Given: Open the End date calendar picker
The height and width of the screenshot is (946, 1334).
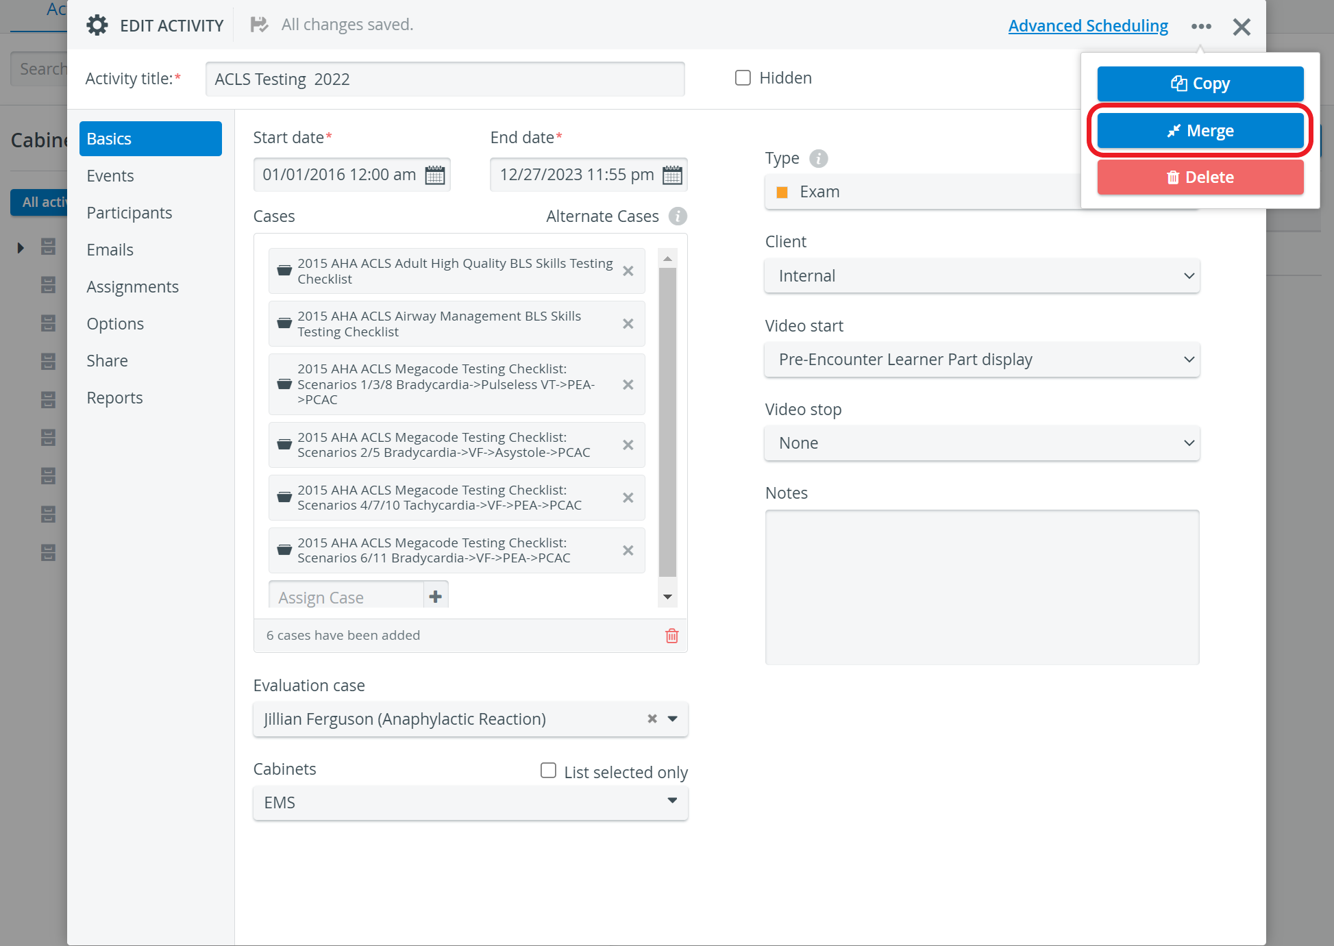Looking at the screenshot, I should (672, 175).
